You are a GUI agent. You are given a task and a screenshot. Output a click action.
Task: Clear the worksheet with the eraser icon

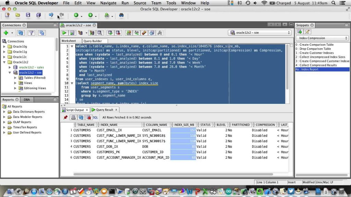[x=144, y=33]
